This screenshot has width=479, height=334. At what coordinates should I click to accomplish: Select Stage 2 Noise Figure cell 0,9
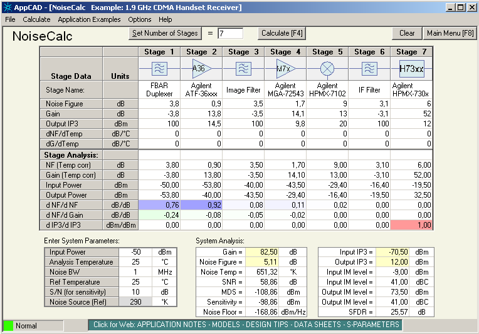[201, 104]
